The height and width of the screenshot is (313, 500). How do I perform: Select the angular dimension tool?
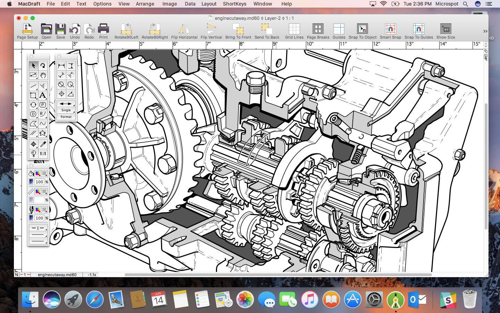point(71,94)
